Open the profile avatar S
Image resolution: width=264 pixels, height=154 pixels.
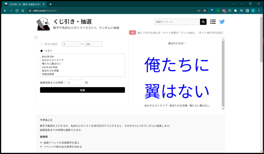click(x=253, y=11)
